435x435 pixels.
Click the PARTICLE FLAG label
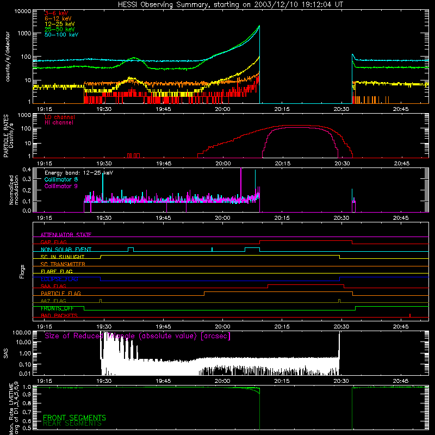click(x=61, y=293)
